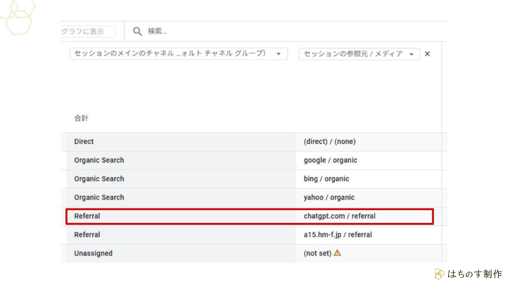Click the search magnifier icon
This screenshot has height=284, width=507.
click(138, 31)
